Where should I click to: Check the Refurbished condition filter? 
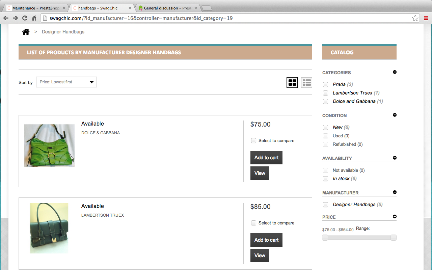pyautogui.click(x=326, y=144)
